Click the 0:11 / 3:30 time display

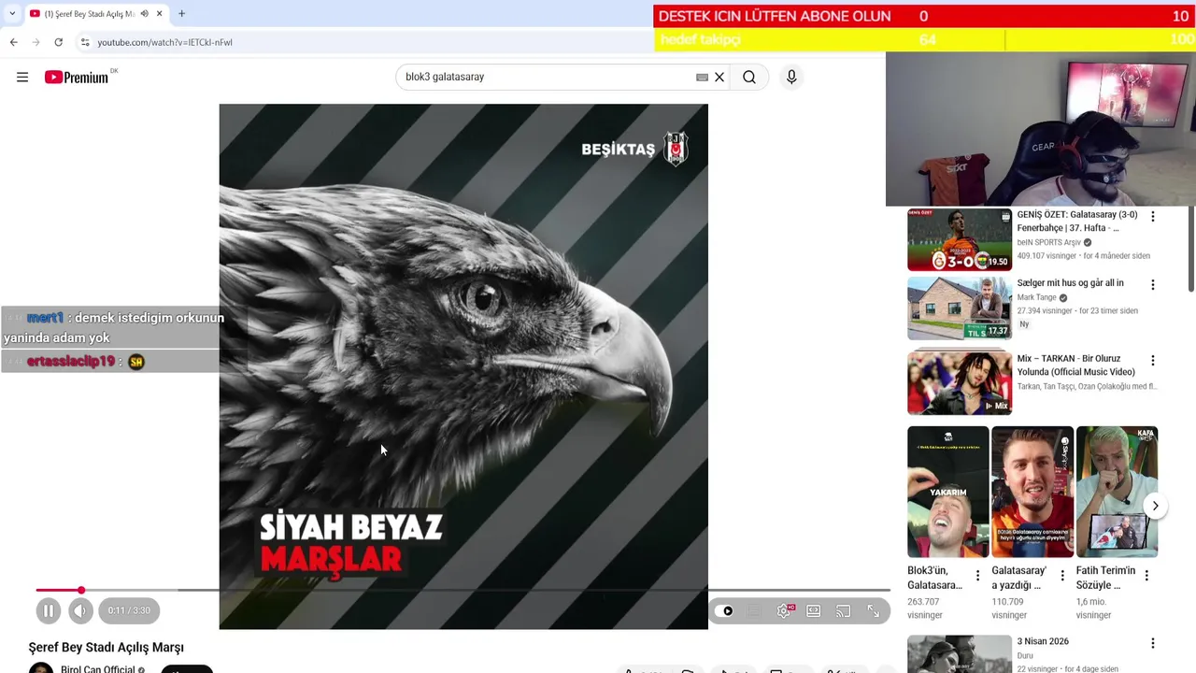129,611
